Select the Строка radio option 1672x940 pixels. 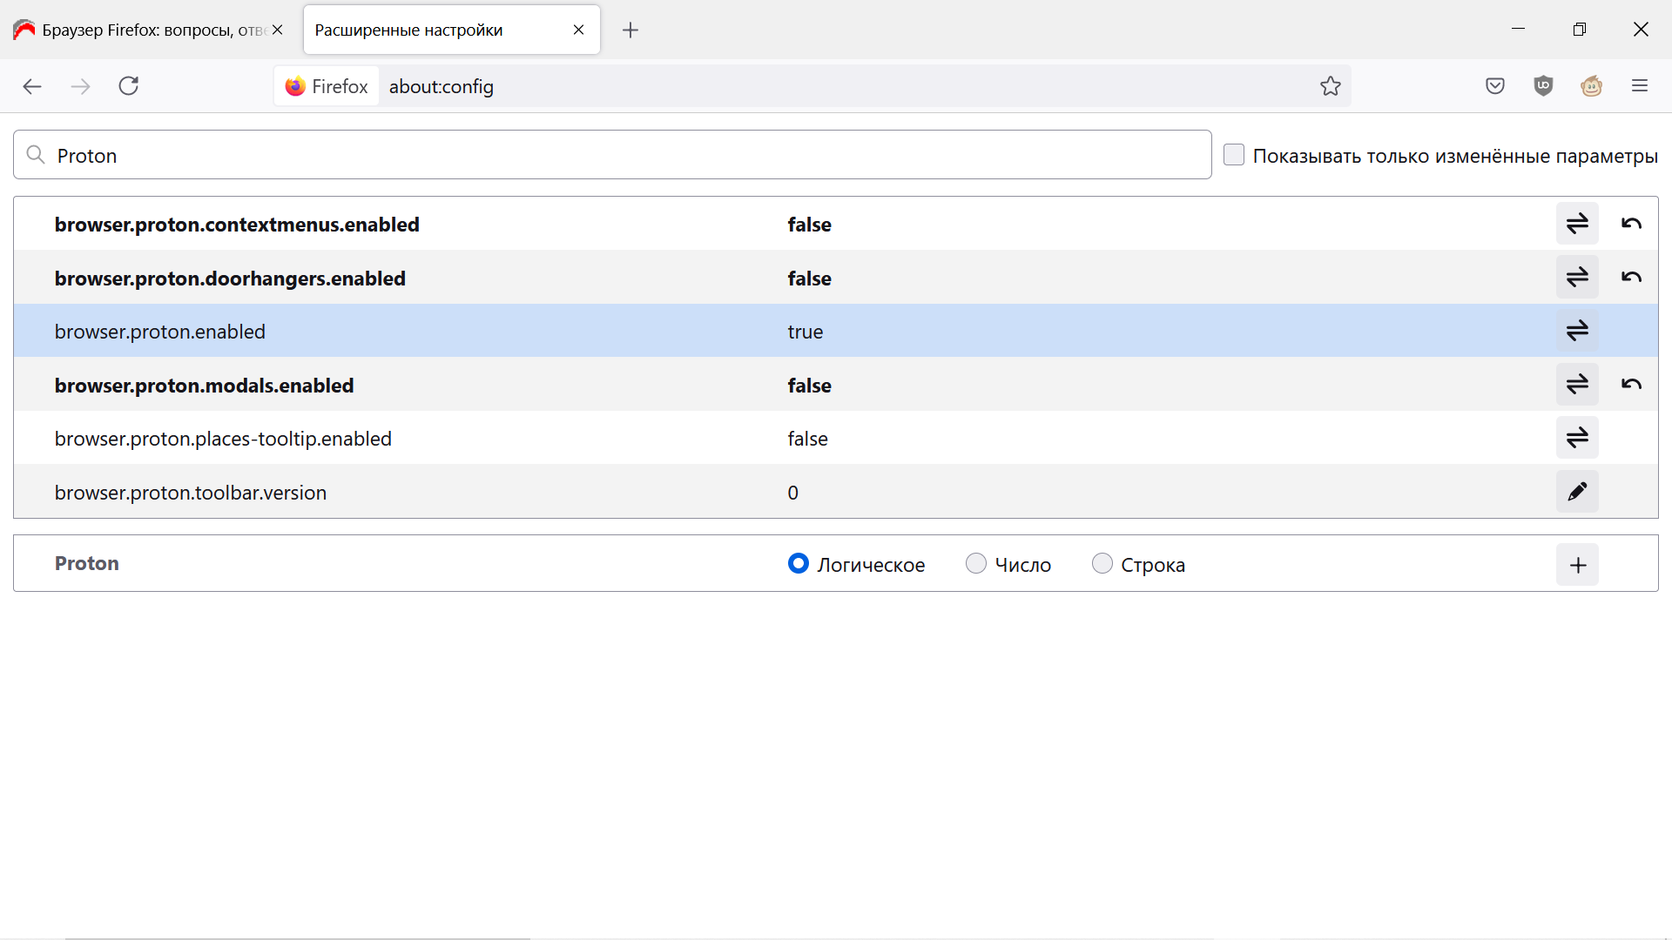[1102, 564]
